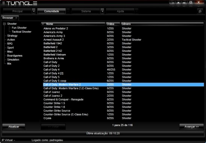Click the 9/255 online count
The width and height of the screenshot is (206, 143).
[110, 107]
